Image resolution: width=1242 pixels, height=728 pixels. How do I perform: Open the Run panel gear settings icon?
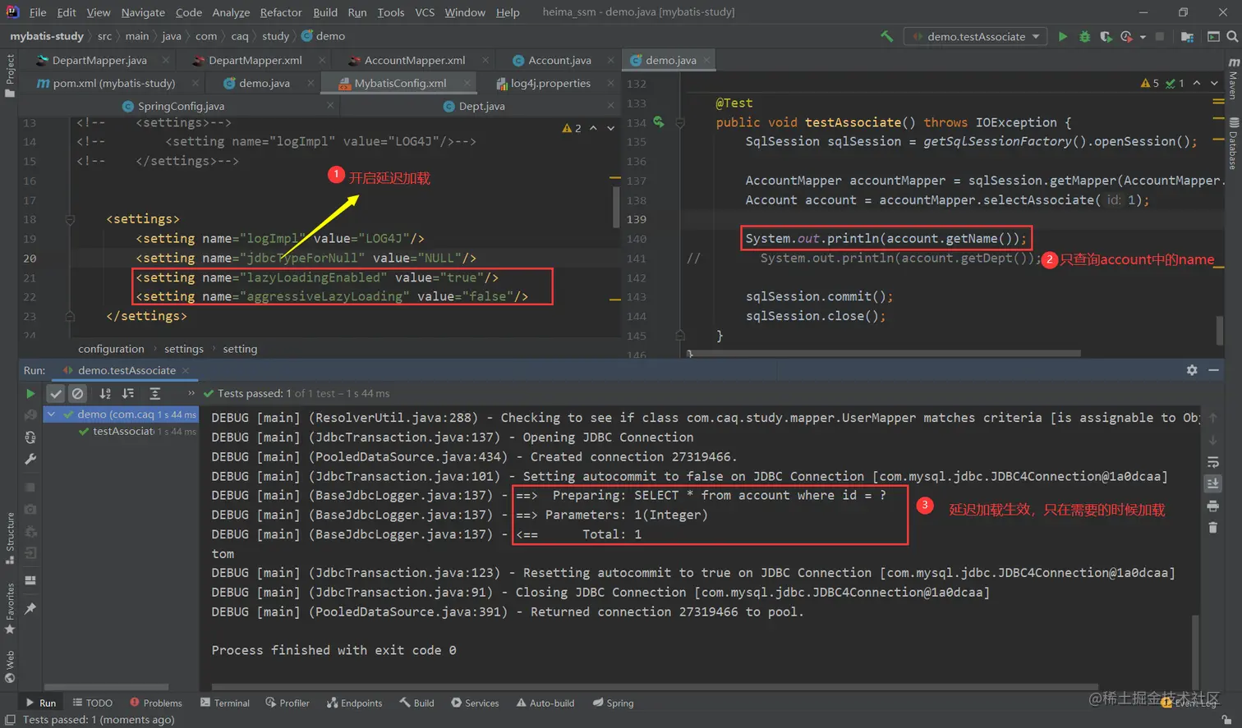tap(1192, 370)
